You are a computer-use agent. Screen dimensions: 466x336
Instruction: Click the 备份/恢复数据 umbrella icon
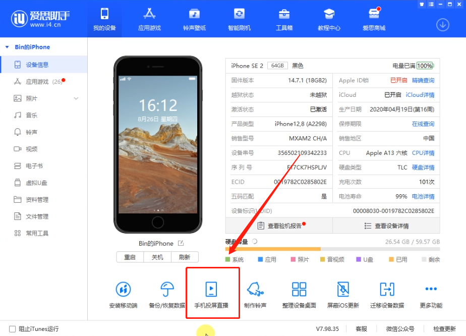[x=167, y=289]
